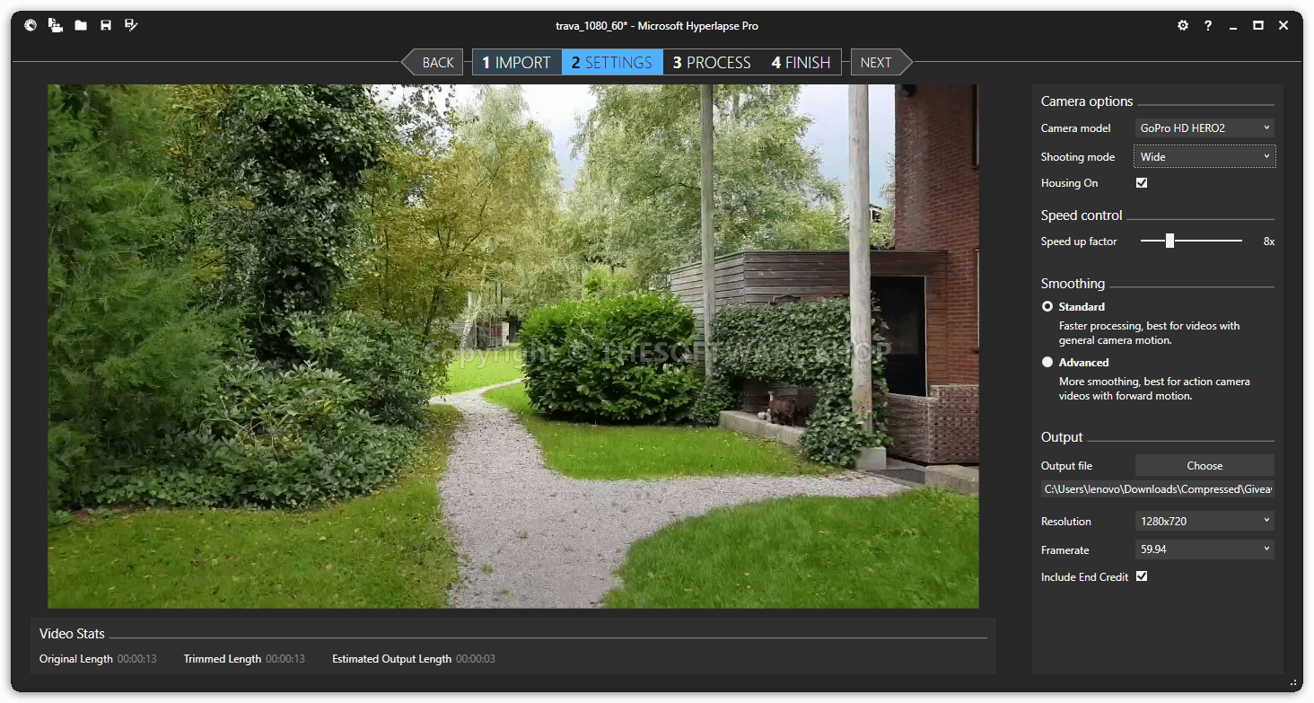The height and width of the screenshot is (703, 1314).
Task: Click the Speed up factor slider handle
Action: point(1169,241)
